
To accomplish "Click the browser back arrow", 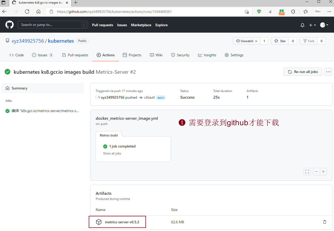I will pyautogui.click(x=4, y=12).
